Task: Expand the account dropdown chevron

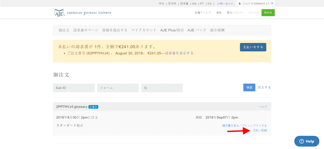Action: (x=272, y=3)
